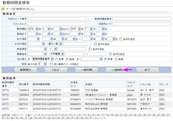
Task: Select 昇順 for the first sort key
Action: (x=57, y=59)
